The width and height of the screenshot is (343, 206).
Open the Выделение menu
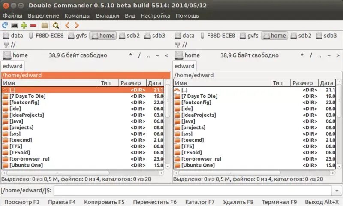43,16
